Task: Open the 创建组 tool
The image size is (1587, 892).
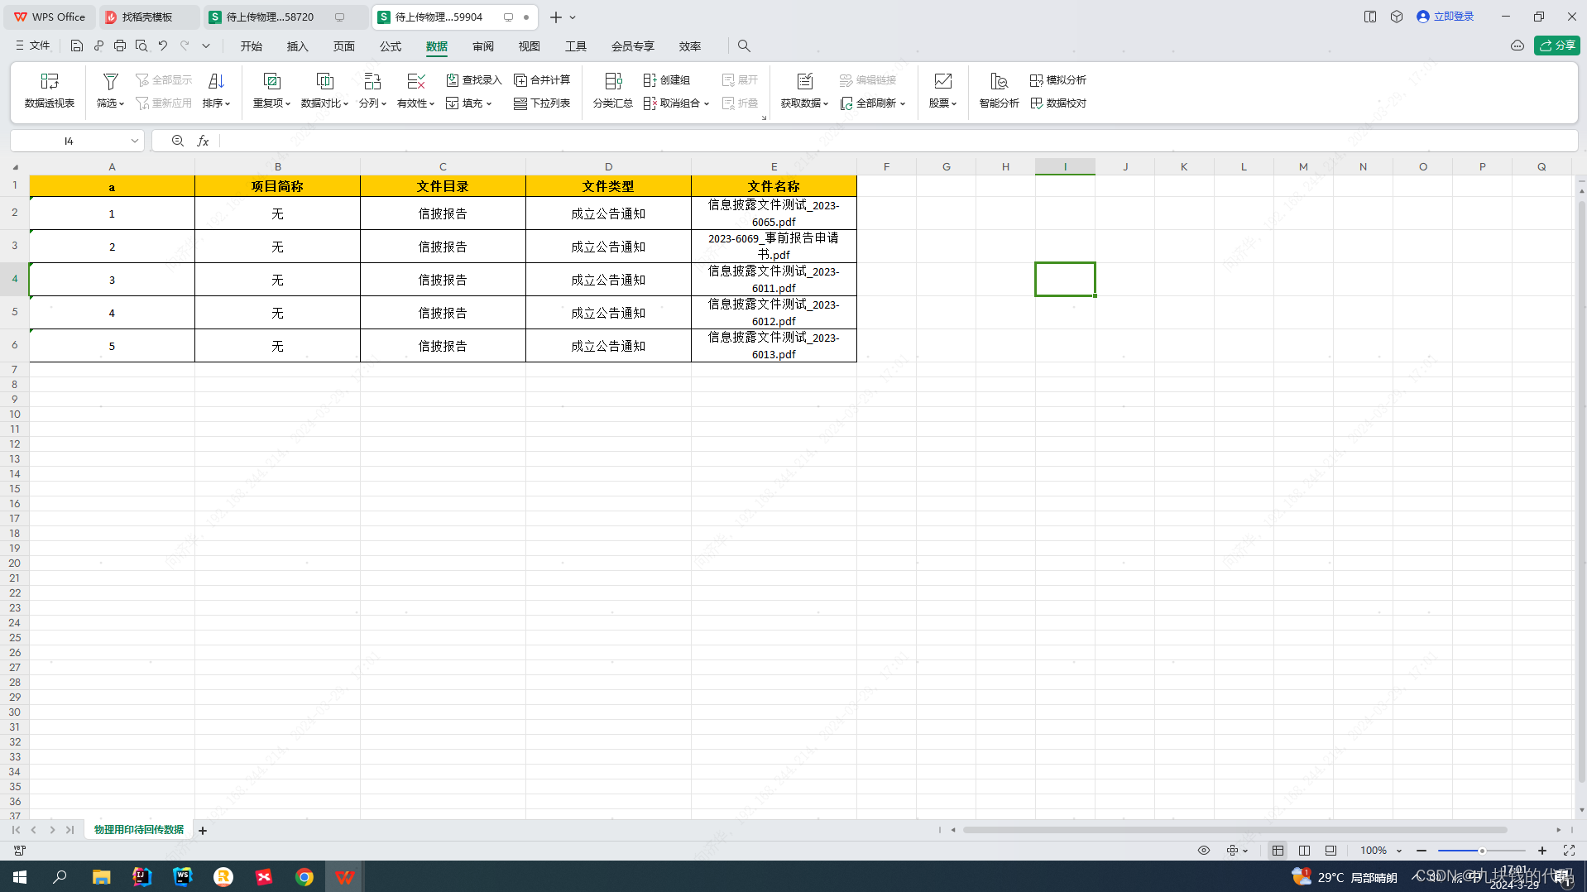Action: [667, 79]
